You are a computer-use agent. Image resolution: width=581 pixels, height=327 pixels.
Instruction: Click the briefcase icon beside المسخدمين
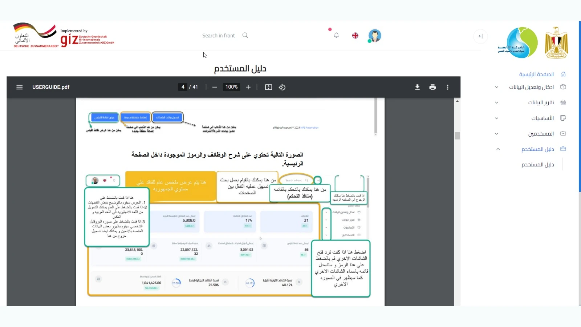point(563,133)
